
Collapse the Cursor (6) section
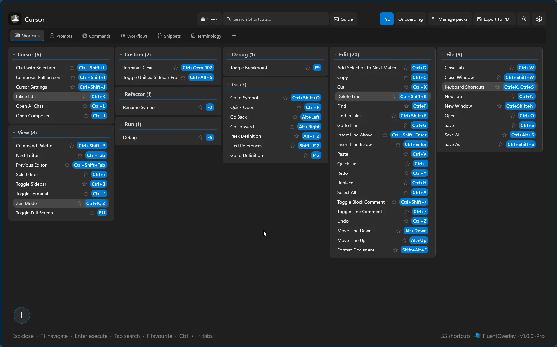tap(13, 54)
